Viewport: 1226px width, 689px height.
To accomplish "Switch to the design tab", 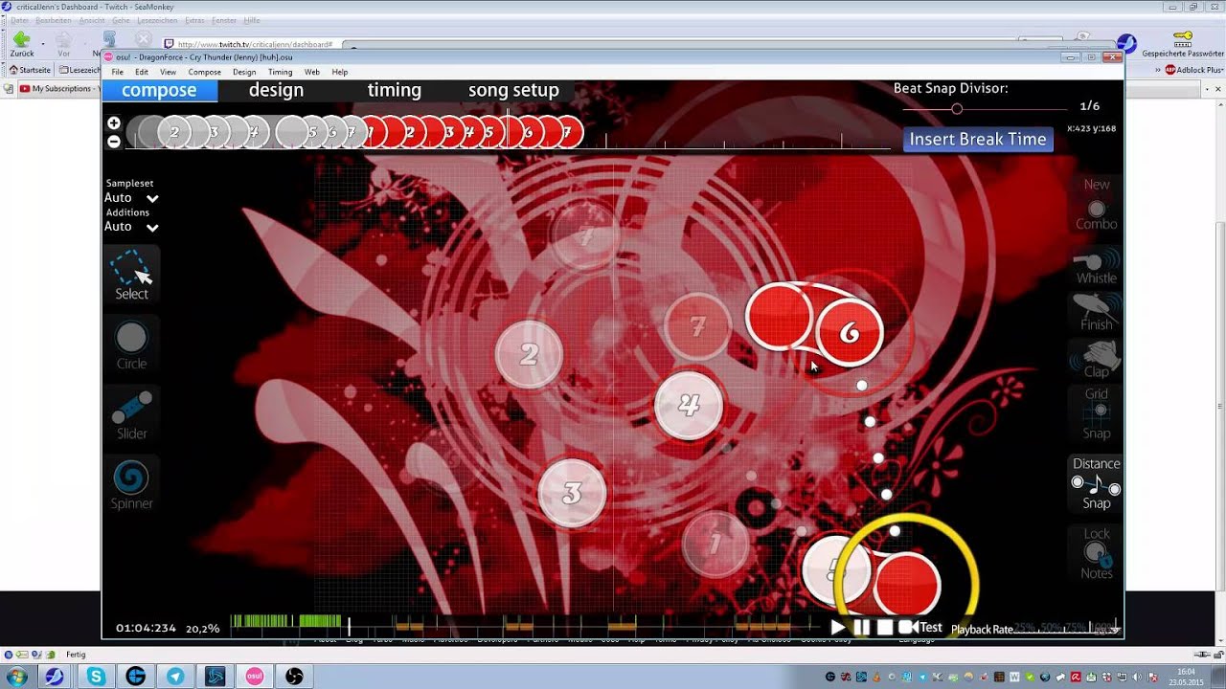I will [276, 90].
